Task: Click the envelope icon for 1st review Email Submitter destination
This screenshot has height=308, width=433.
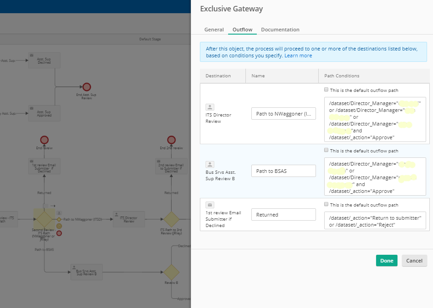Action: [210, 205]
